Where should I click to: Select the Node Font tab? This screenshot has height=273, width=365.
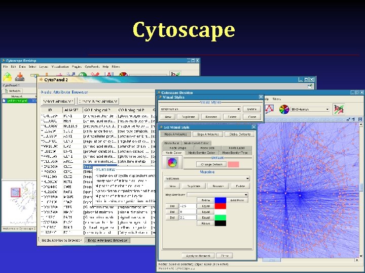(171, 143)
